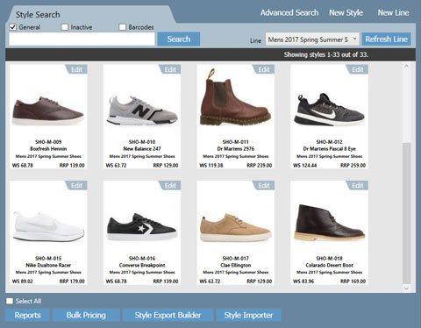421x328 pixels.
Task: Select the Nike Dualtone Racer shoe image
Action: [x=48, y=226]
